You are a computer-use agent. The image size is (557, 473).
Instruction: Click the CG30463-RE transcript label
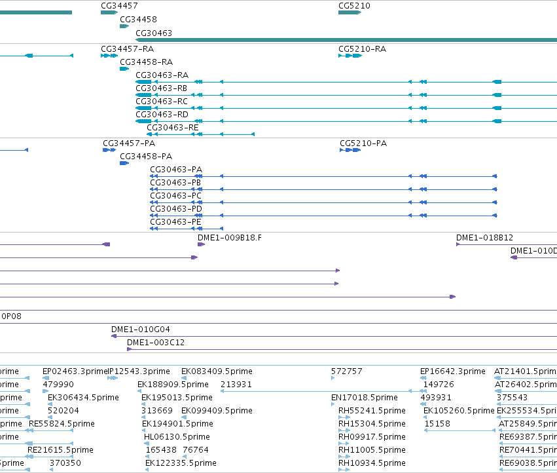[173, 127]
